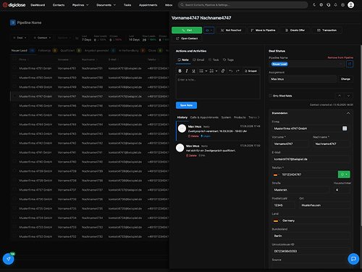The height and width of the screenshot is (272, 362).
Task: Check the Musterfirma 4745 GmbH row
Action: [x=14, y=115]
